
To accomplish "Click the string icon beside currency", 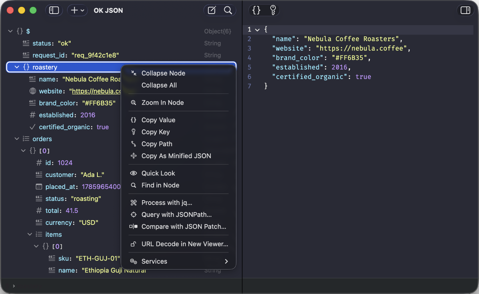I will click(39, 222).
